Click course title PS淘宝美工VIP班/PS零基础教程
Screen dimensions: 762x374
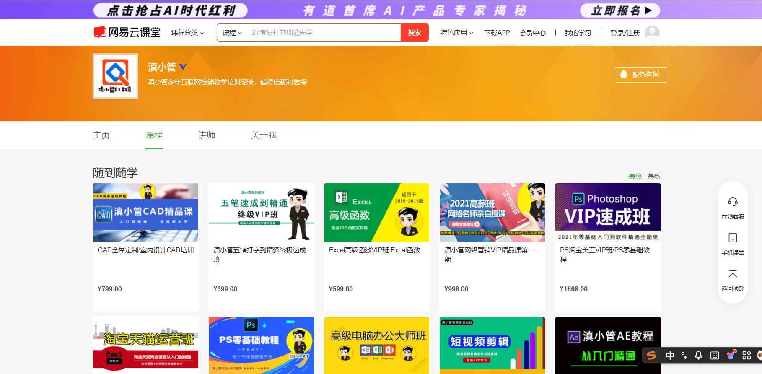coord(605,255)
